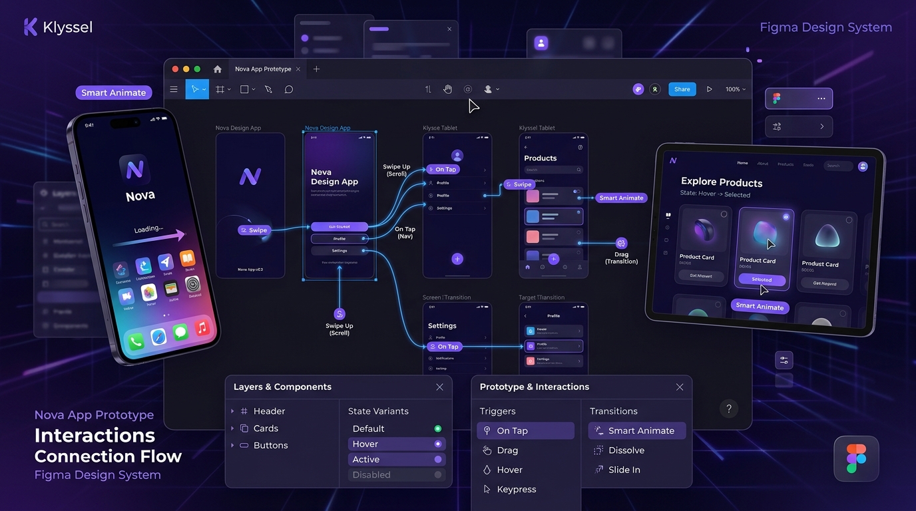The width and height of the screenshot is (916, 511).
Task: Select the Smart Animate transition in the Transitions list
Action: pos(637,430)
